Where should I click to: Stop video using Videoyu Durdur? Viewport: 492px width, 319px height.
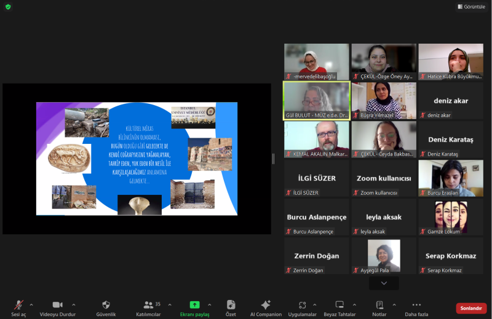[57, 305]
